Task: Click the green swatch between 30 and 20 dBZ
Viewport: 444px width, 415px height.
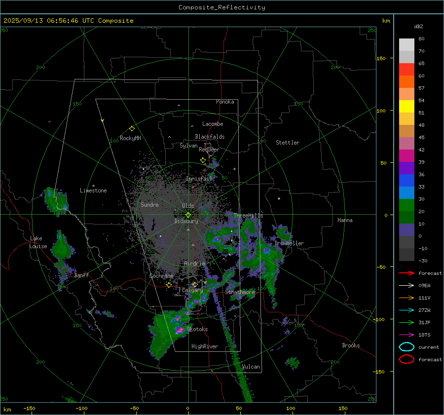Action: point(407,205)
